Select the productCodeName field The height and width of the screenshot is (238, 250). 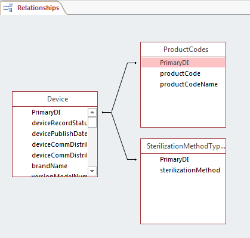pyautogui.click(x=189, y=84)
